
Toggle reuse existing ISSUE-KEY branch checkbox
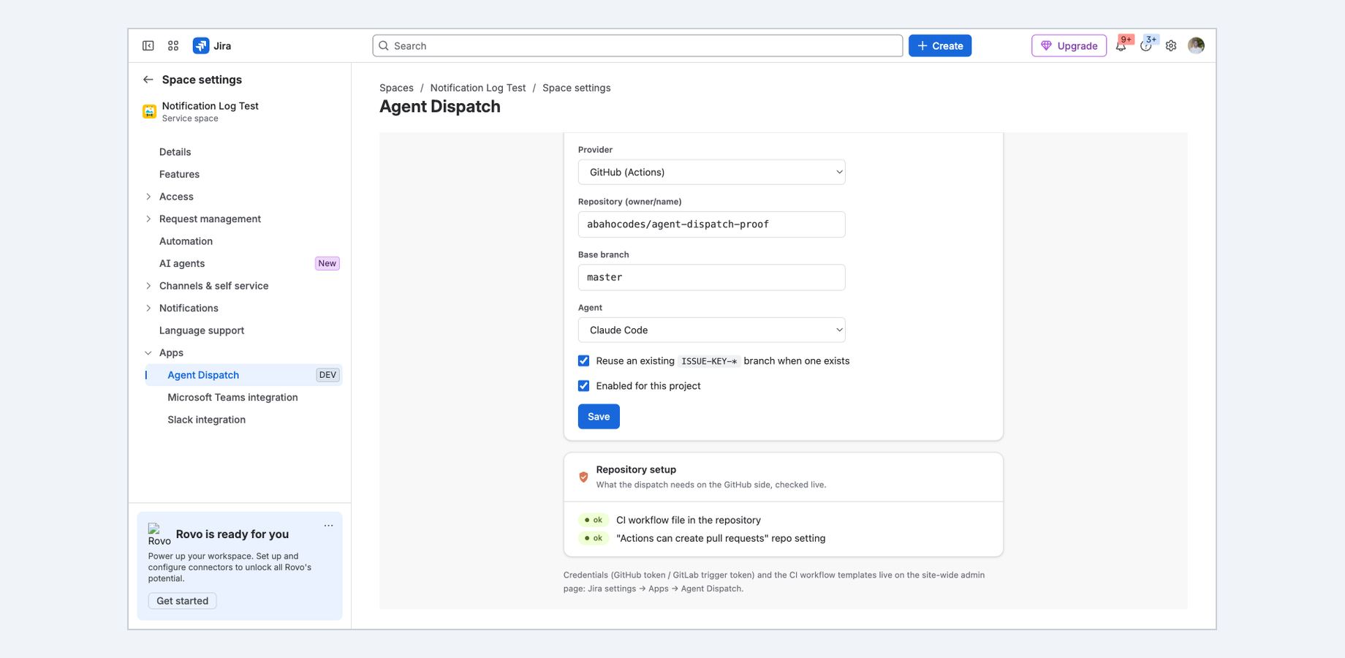click(583, 360)
